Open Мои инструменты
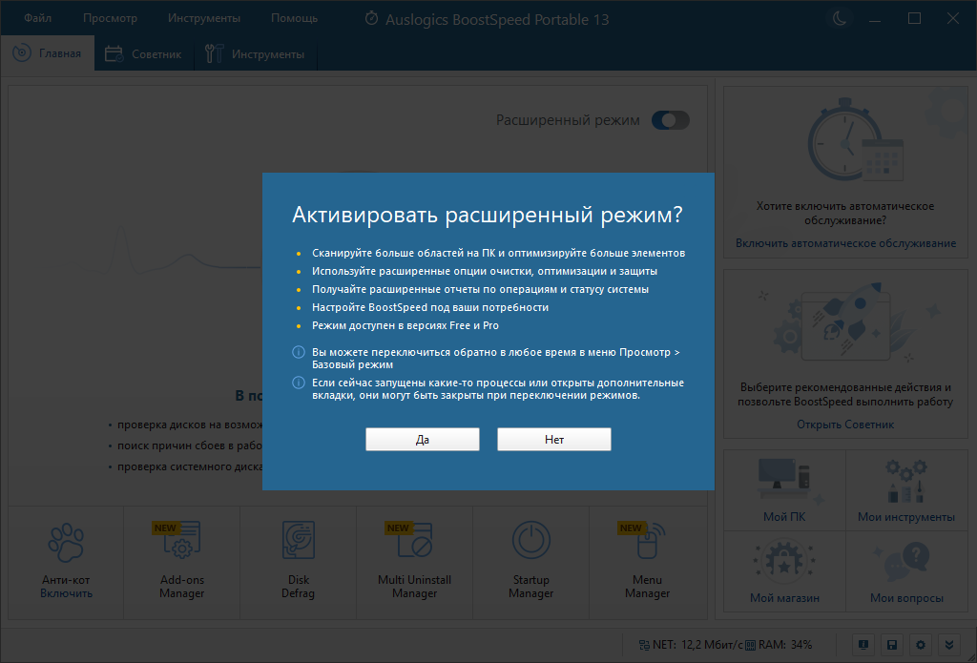 906,489
